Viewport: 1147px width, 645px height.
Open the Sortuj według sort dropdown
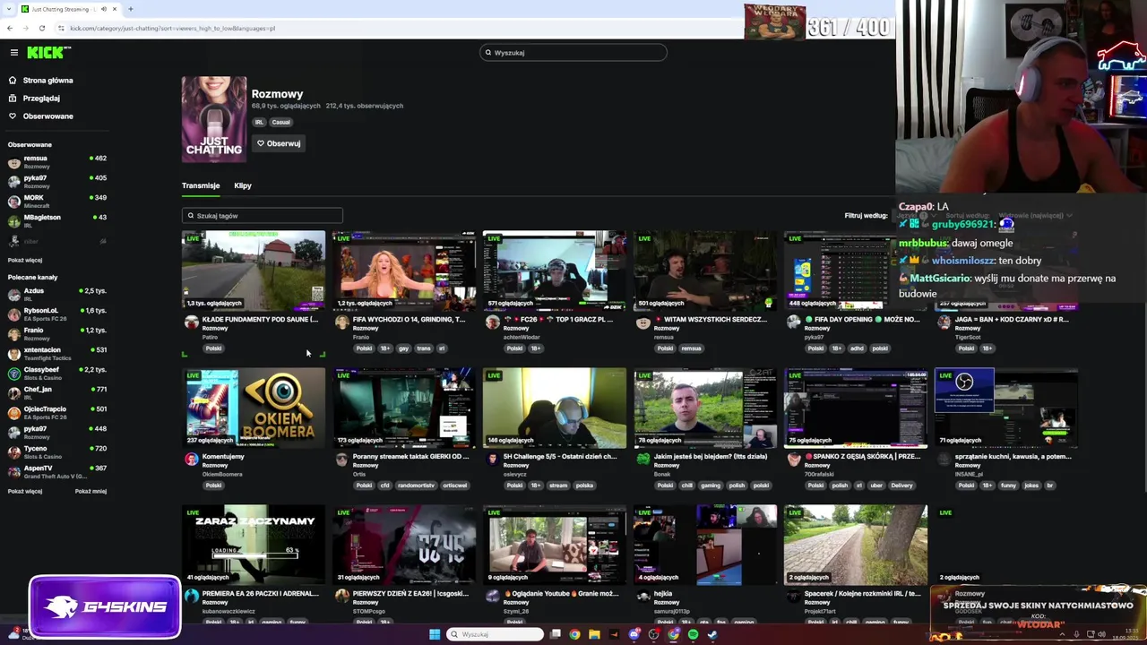[x=1037, y=215]
